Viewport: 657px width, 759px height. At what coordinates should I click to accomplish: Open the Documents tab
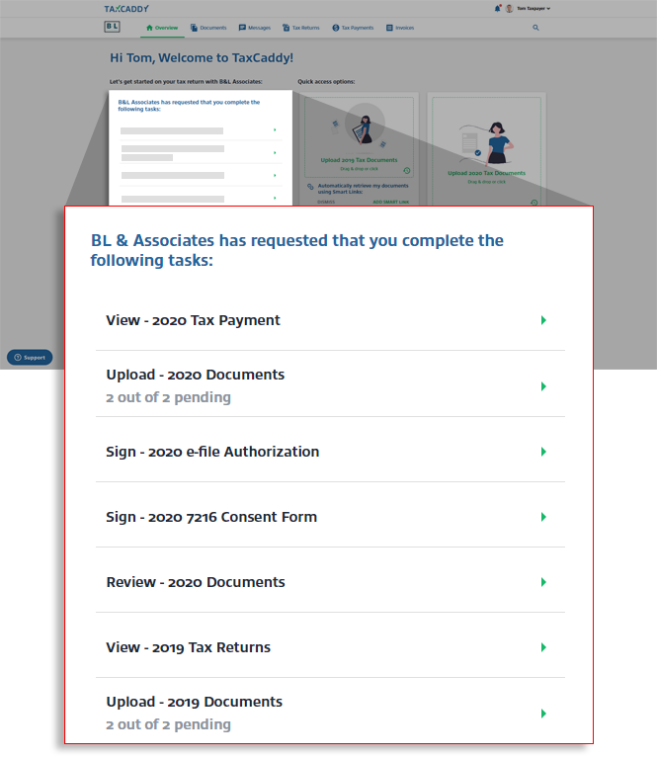208,28
